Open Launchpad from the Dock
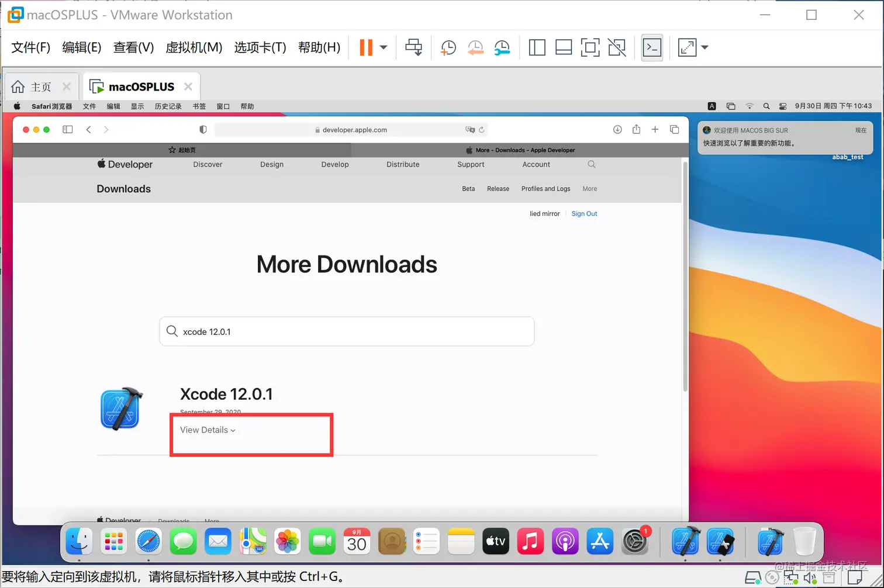The height and width of the screenshot is (588, 884). pyautogui.click(x=113, y=541)
